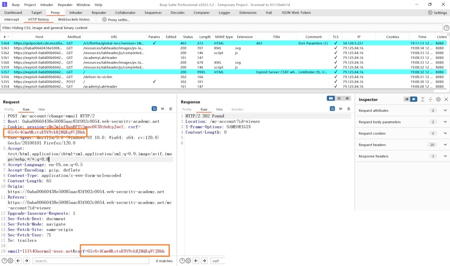Sort by the MIME type column header
This screenshot has height=266, width=450.
(x=224, y=37)
